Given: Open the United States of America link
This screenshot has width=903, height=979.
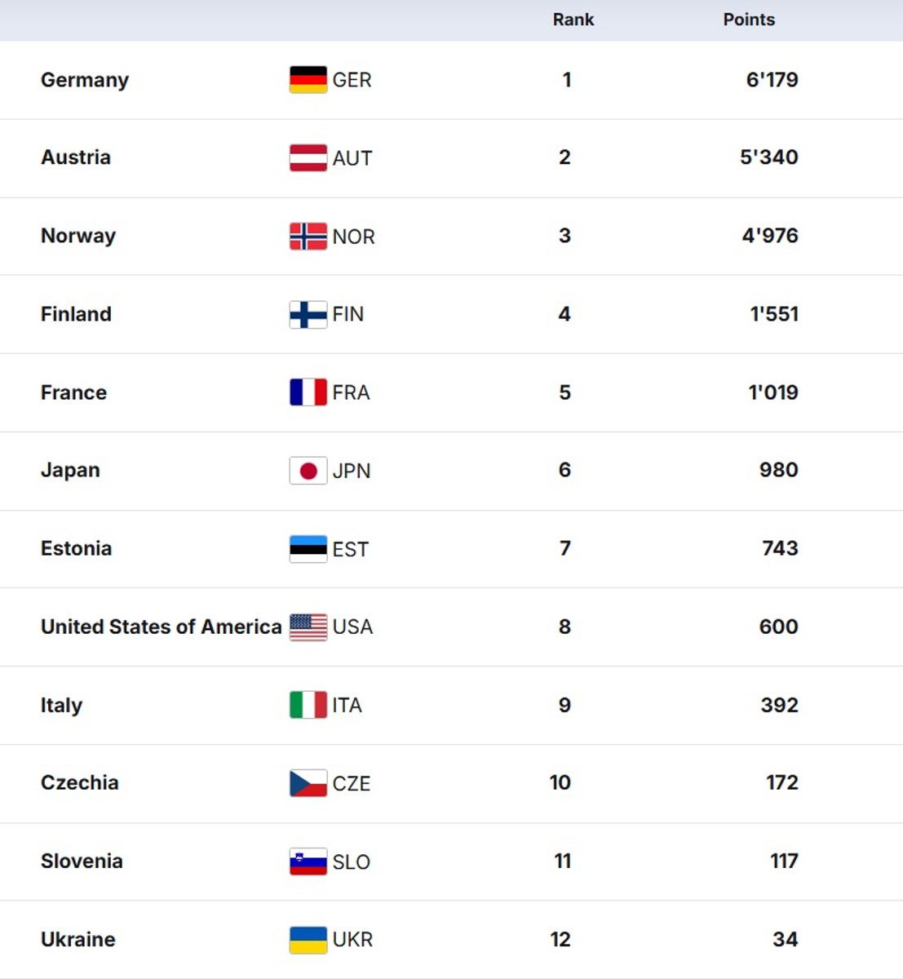Looking at the screenshot, I should (x=161, y=627).
